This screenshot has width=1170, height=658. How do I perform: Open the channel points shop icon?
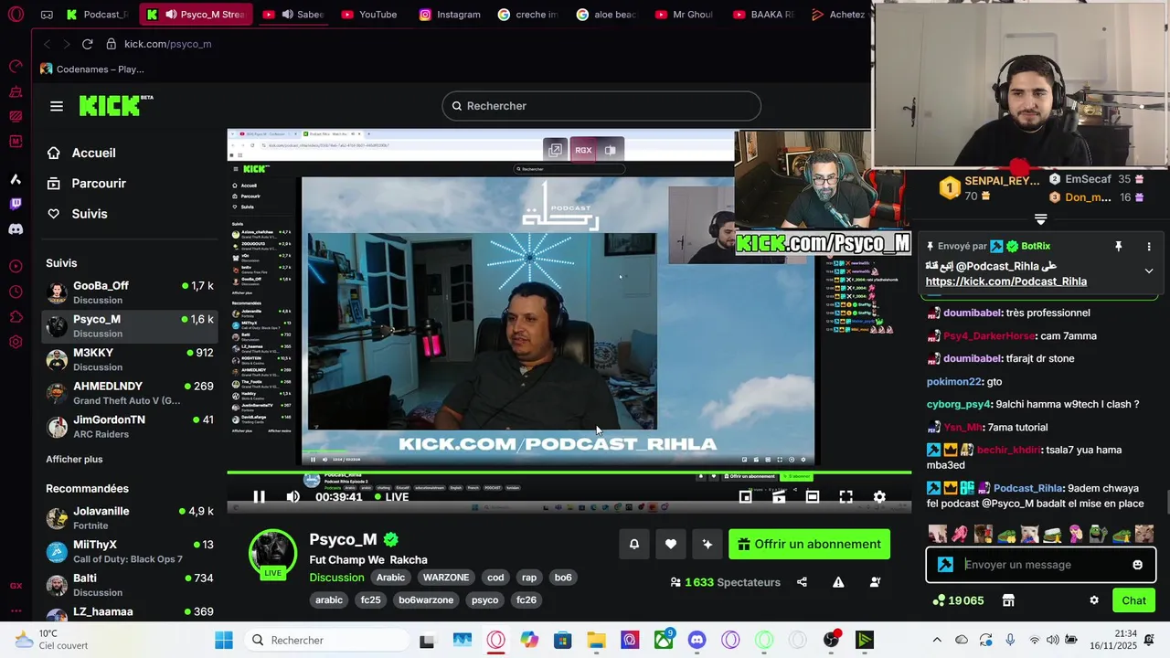(x=1008, y=600)
